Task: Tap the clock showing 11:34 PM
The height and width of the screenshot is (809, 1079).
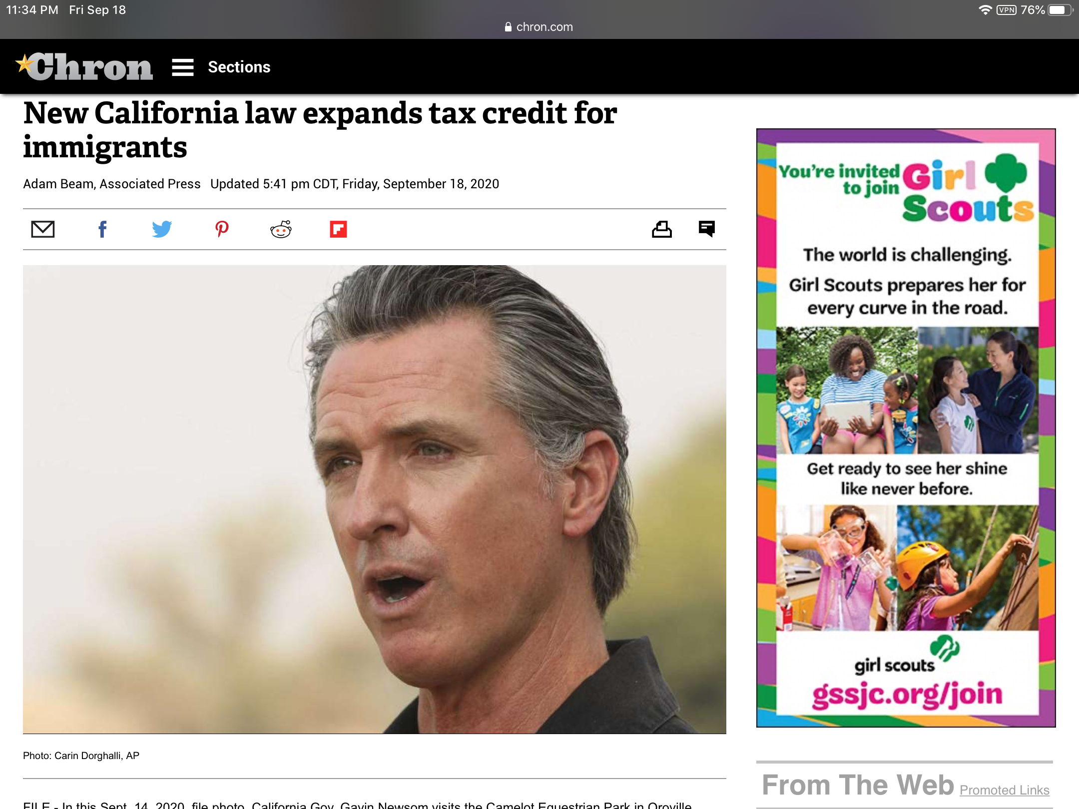Action: 32,10
